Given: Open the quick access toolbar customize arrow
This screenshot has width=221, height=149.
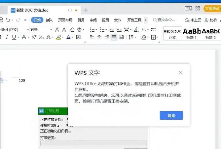Looking at the screenshot, I should click(x=25, y=20).
